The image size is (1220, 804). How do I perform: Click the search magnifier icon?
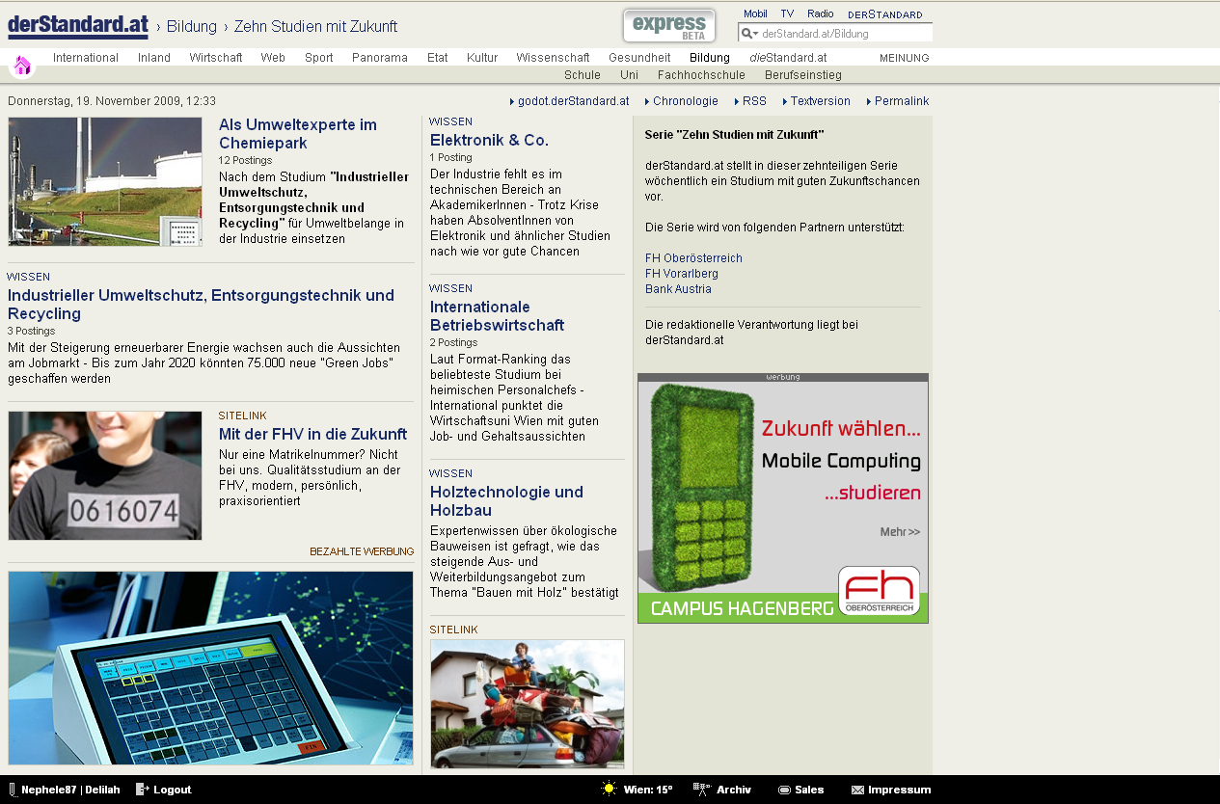click(x=746, y=34)
